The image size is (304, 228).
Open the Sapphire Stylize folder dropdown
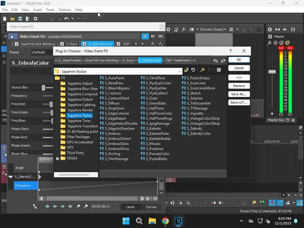[180, 71]
